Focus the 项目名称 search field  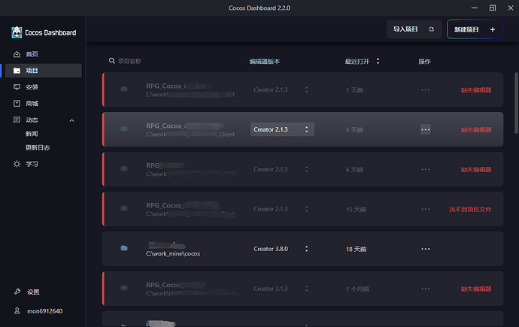tap(129, 61)
